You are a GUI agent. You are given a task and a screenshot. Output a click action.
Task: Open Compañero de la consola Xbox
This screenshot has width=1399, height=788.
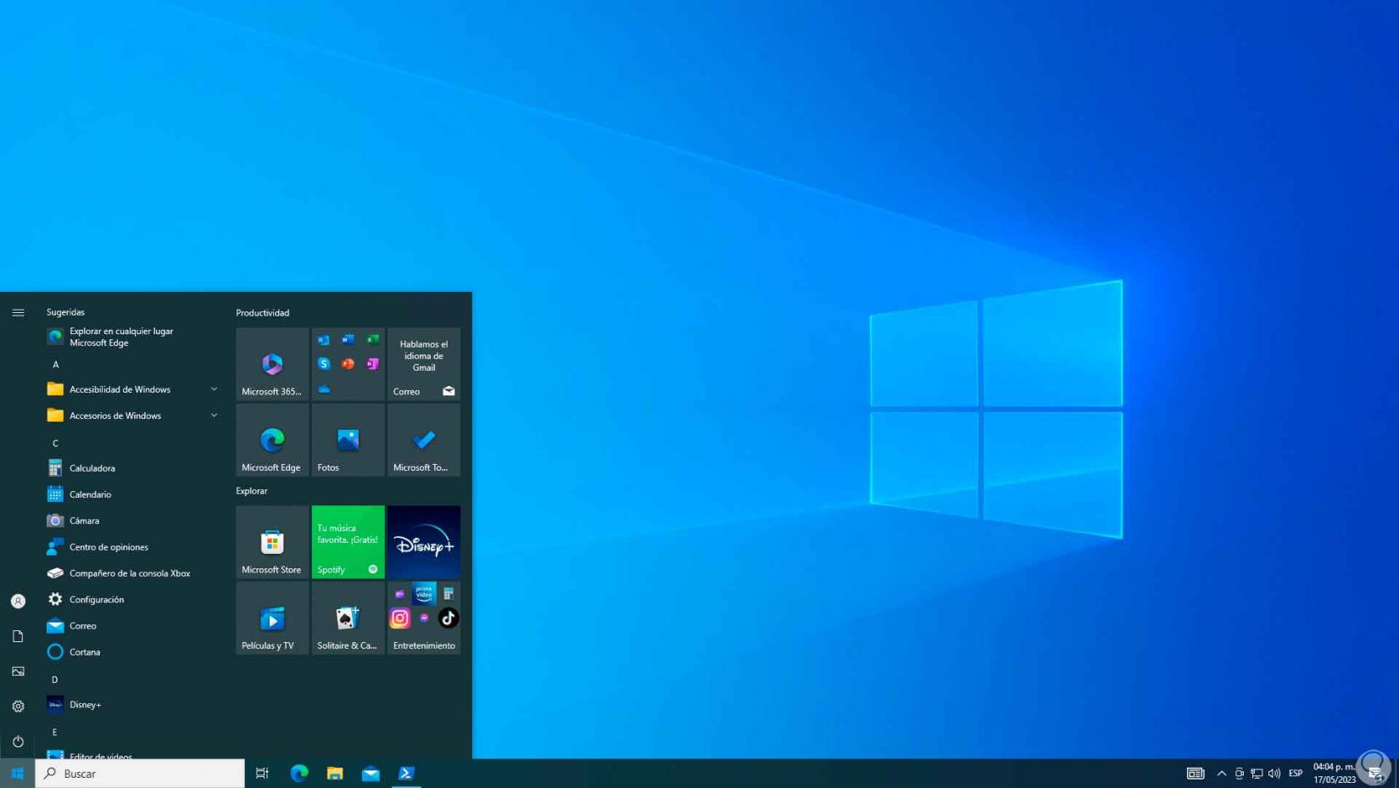pyautogui.click(x=134, y=573)
